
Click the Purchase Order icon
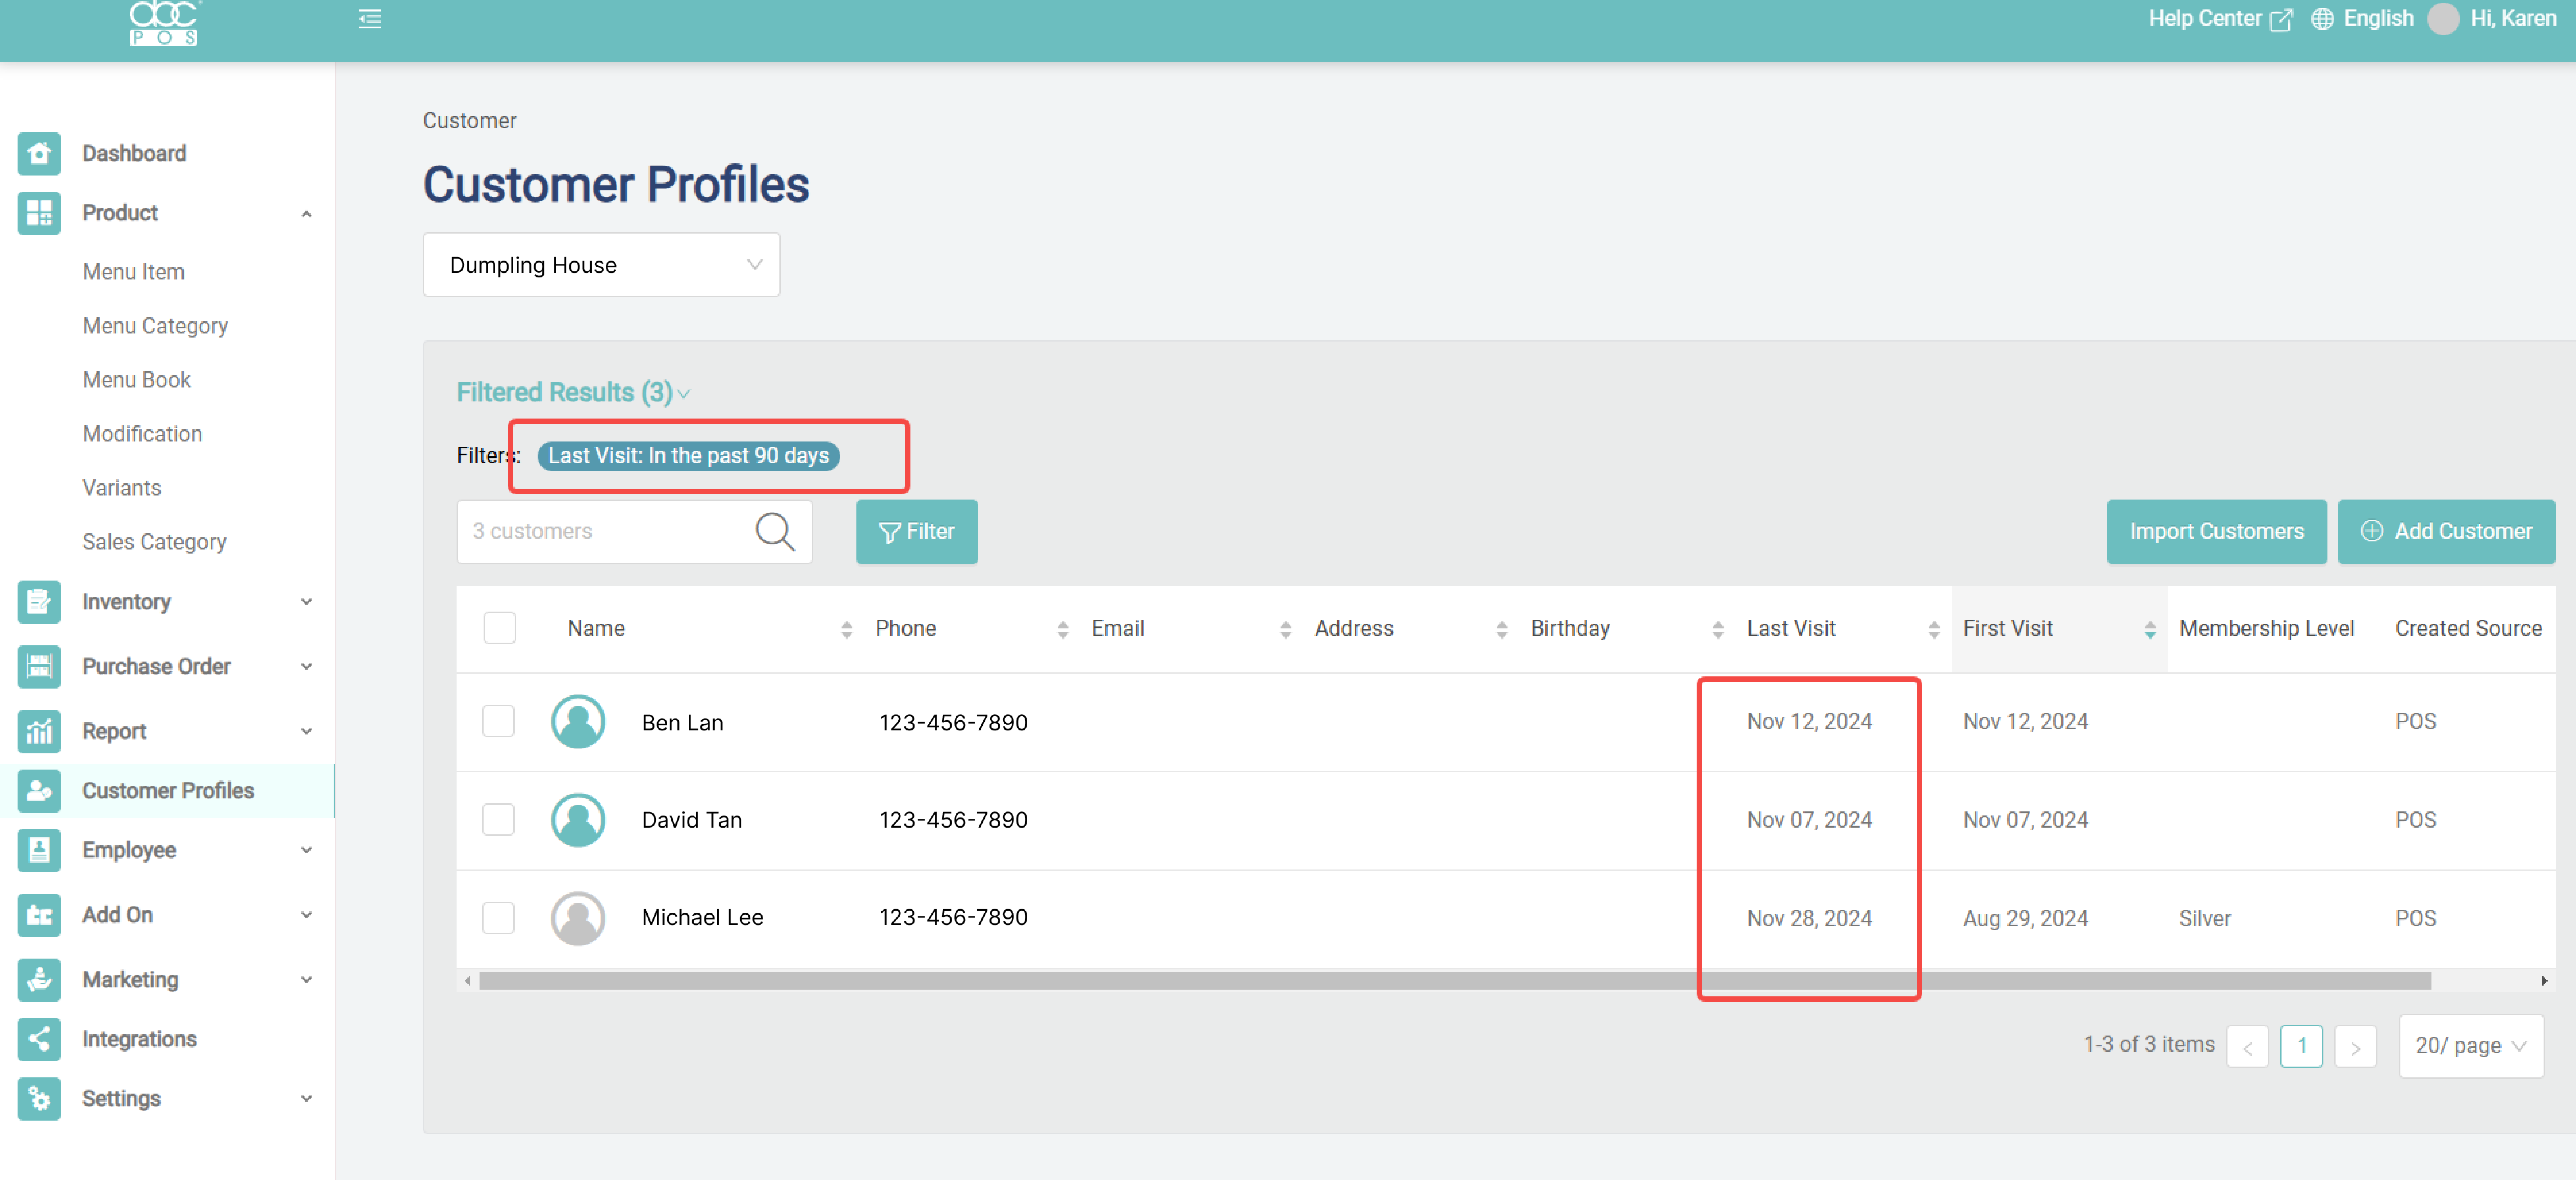pyautogui.click(x=39, y=666)
